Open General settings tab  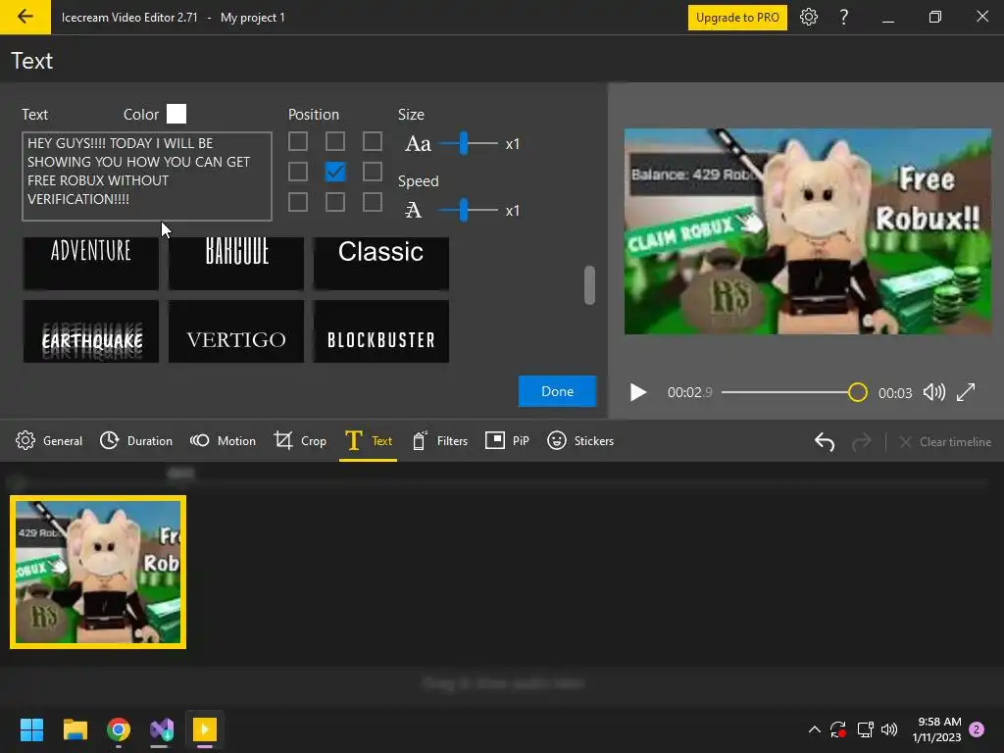point(49,440)
